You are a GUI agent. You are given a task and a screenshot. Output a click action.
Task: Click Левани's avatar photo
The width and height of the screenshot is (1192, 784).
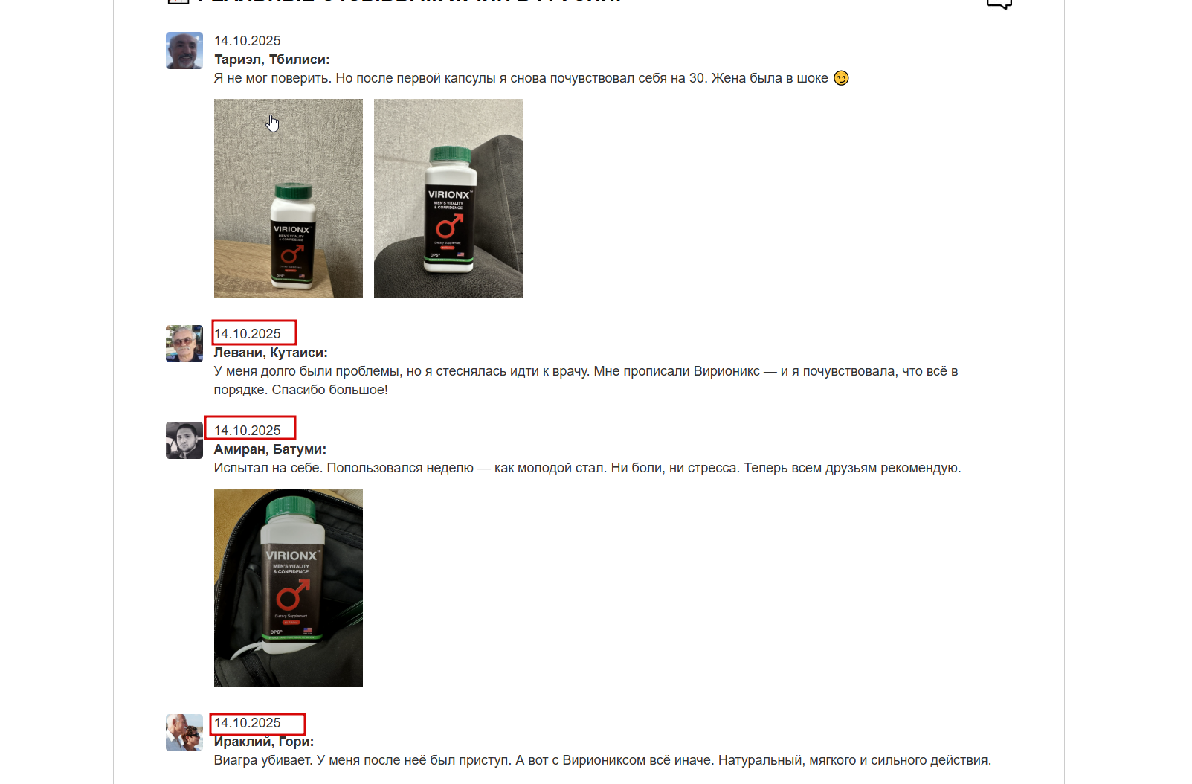(x=184, y=344)
